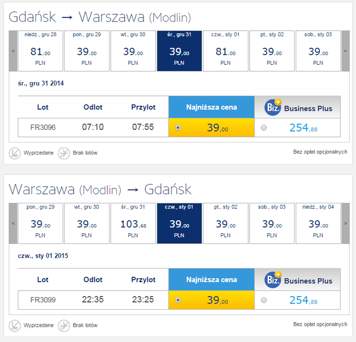Select 39,00 lowest fare radio for FR3099

click(x=178, y=300)
